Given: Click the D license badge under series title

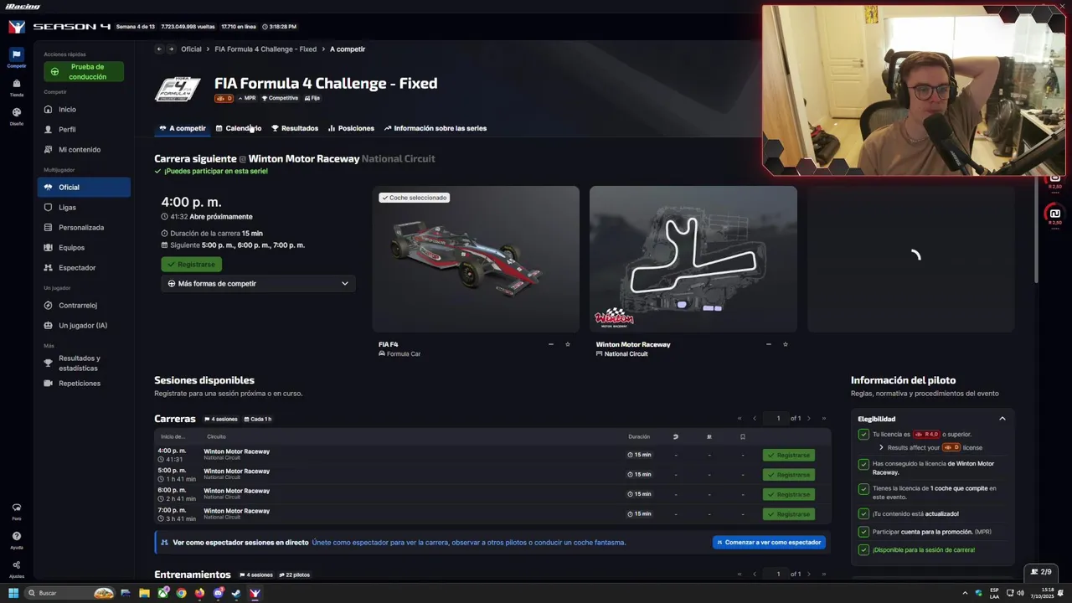Looking at the screenshot, I should click(x=224, y=98).
